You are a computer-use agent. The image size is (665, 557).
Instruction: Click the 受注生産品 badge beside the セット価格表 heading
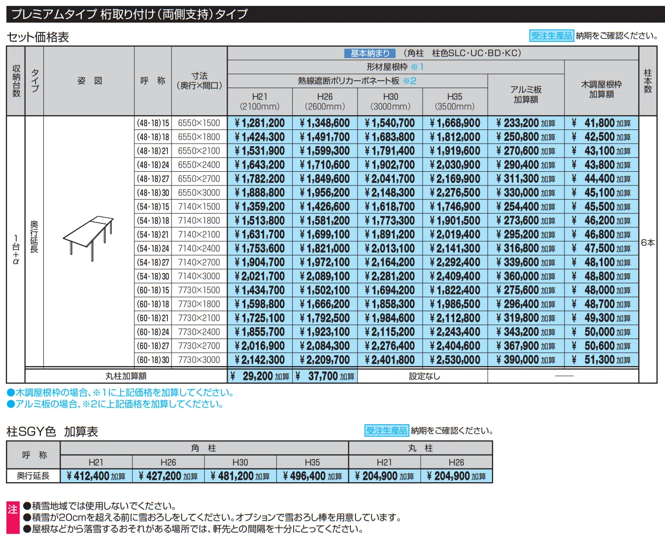(552, 35)
